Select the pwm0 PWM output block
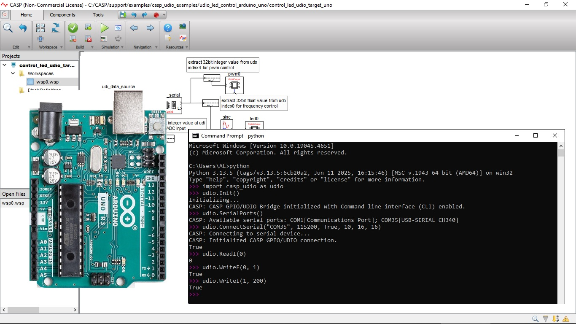Viewport: 576px width, 324px height. [x=234, y=85]
